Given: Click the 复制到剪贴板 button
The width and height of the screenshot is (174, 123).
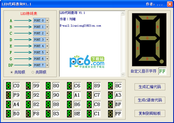Looking at the screenshot, I should [x=150, y=113].
